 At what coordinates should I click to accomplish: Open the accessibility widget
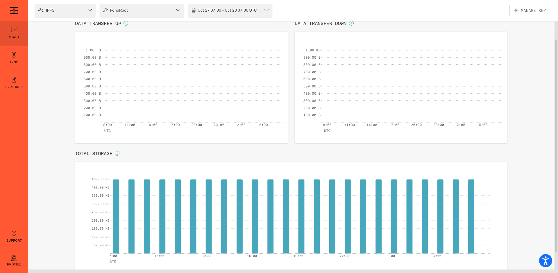click(546, 261)
